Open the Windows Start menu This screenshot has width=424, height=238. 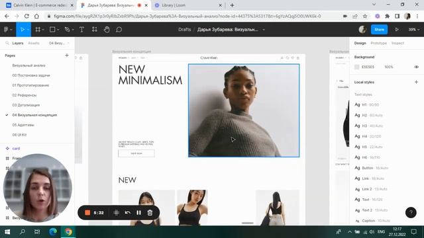(x=7, y=232)
